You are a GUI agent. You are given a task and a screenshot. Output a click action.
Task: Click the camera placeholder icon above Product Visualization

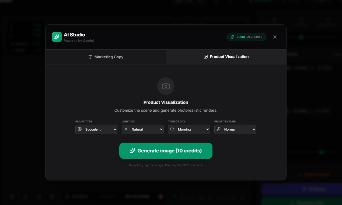[166, 86]
